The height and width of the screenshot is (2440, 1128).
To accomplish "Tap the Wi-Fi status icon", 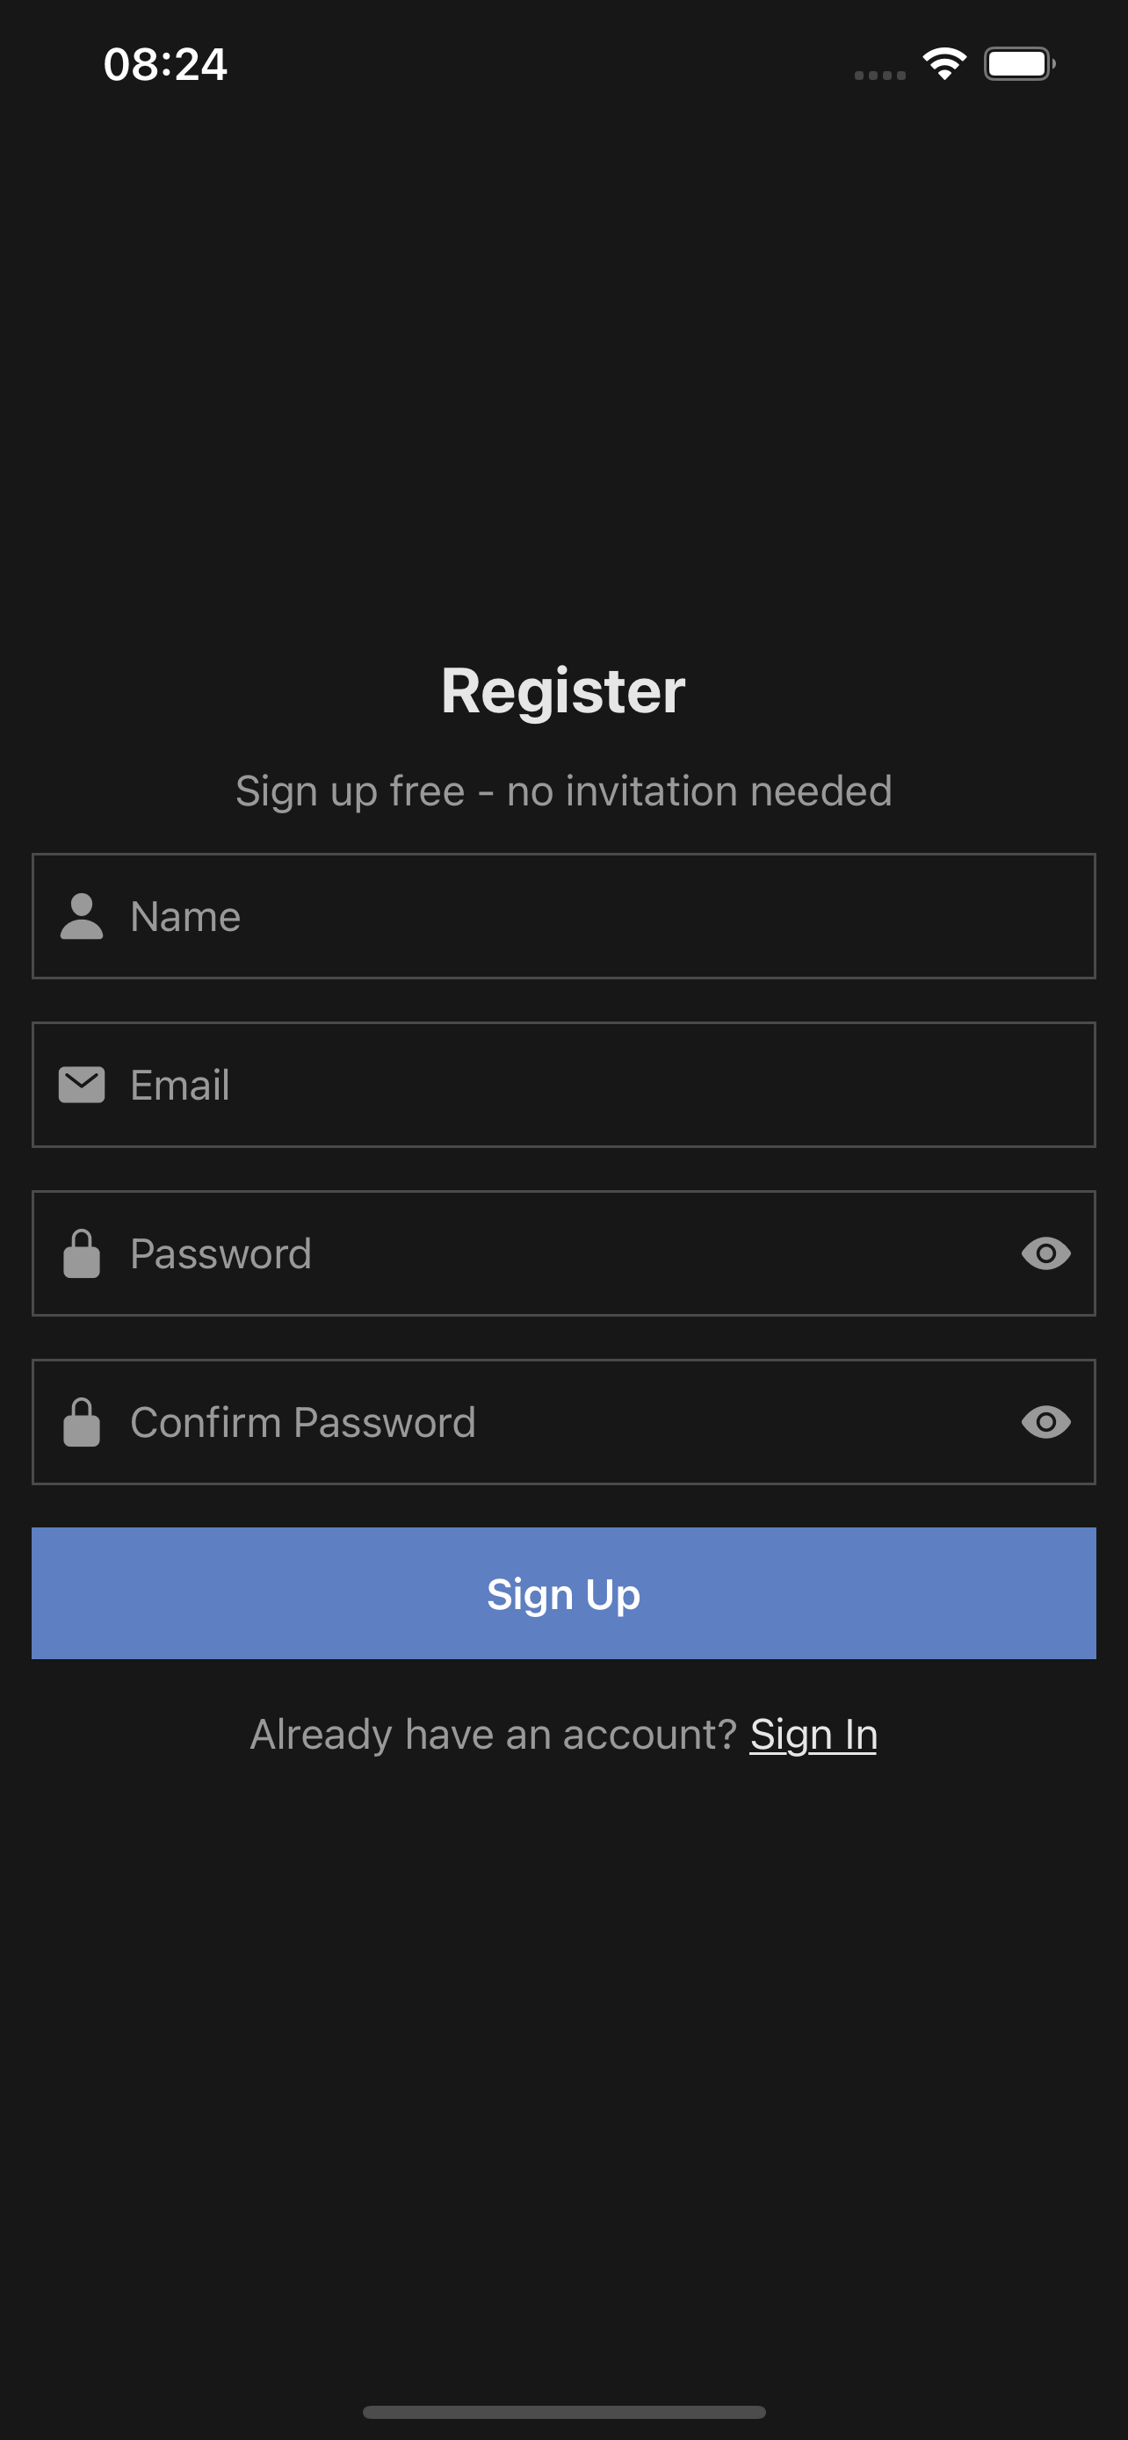I will [944, 63].
